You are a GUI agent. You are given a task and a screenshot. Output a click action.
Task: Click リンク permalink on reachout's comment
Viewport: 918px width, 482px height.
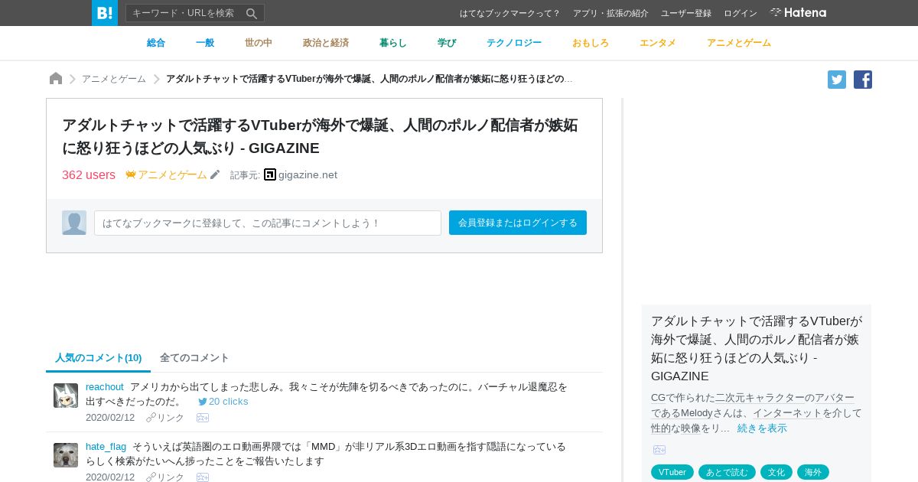pos(165,418)
